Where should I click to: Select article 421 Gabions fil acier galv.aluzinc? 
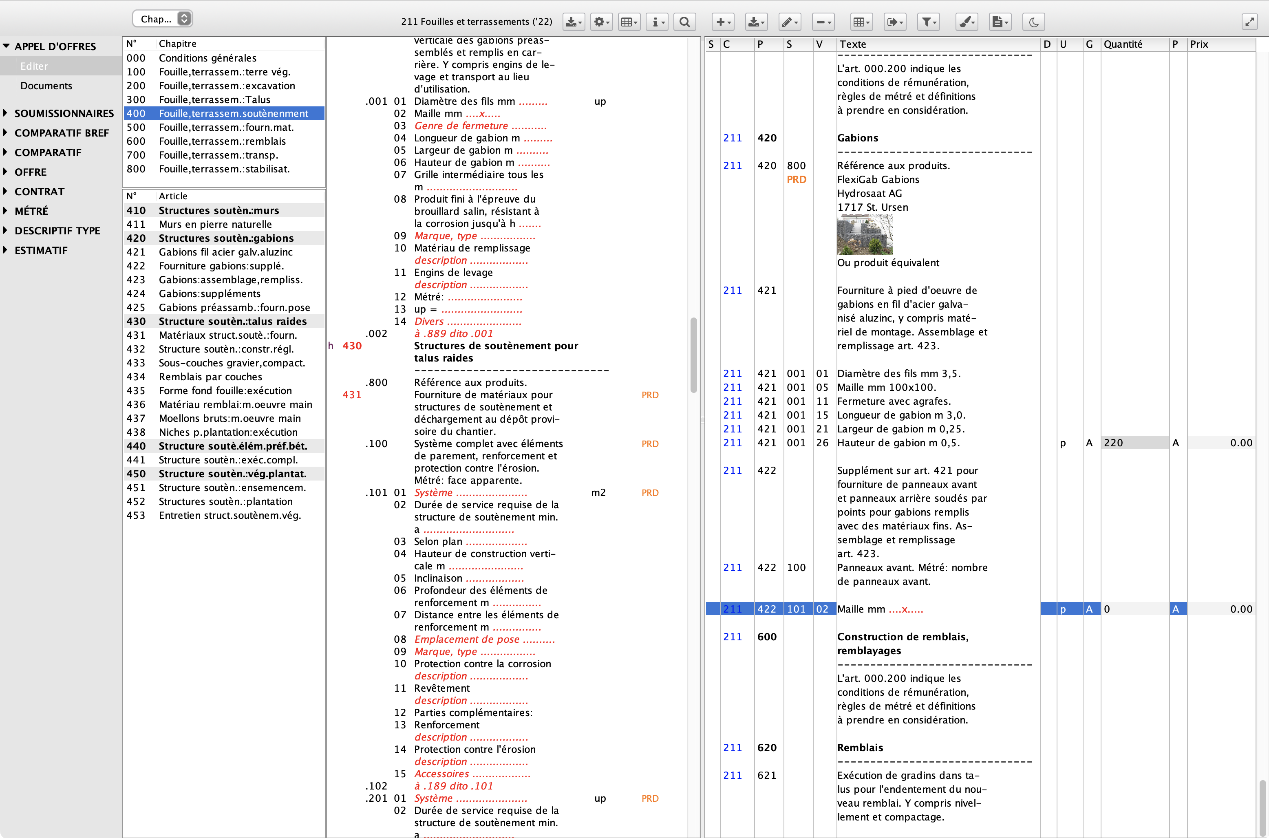click(x=224, y=252)
